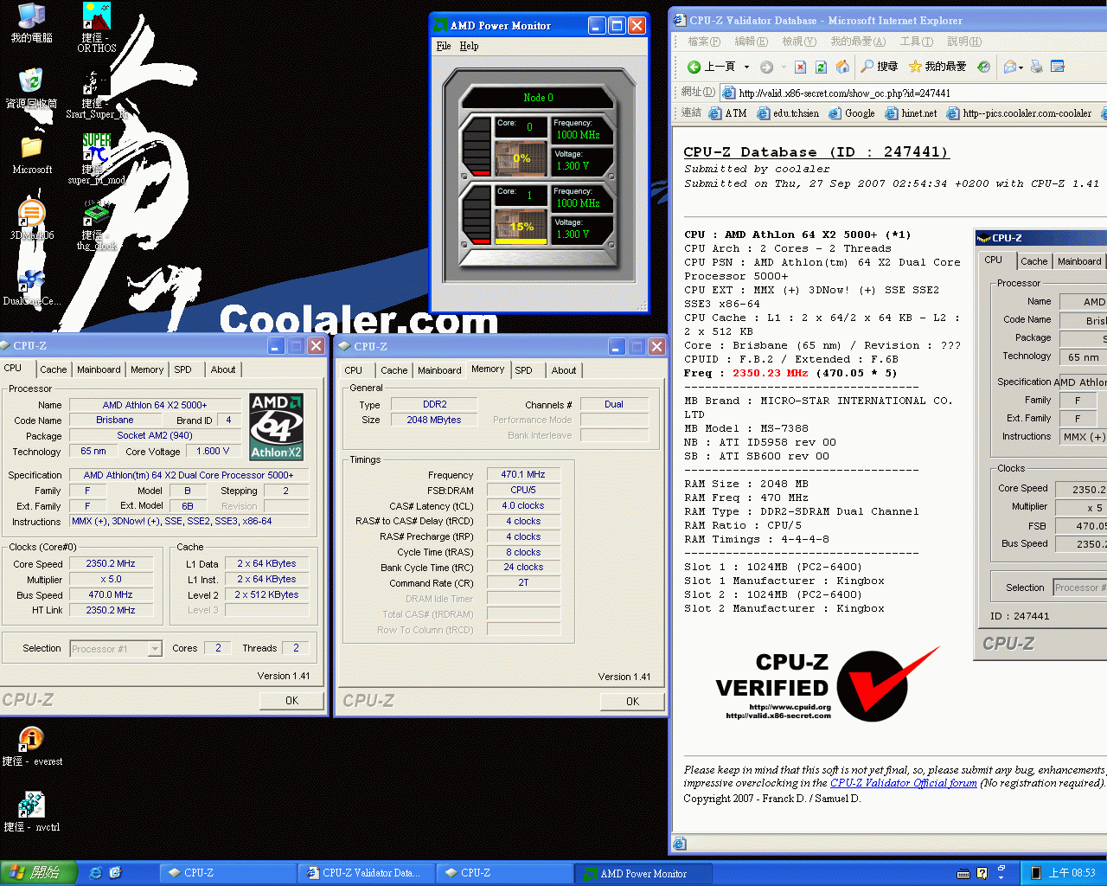Open the CPU-Z Validator Official forum link
This screenshot has width=1107, height=886.
tap(904, 783)
